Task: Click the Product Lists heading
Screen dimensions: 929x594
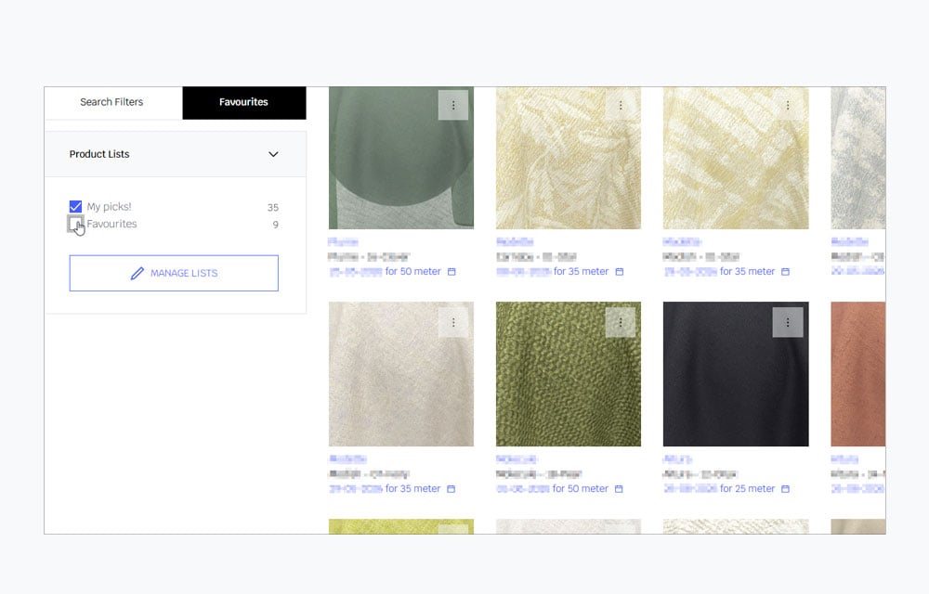Action: click(99, 154)
